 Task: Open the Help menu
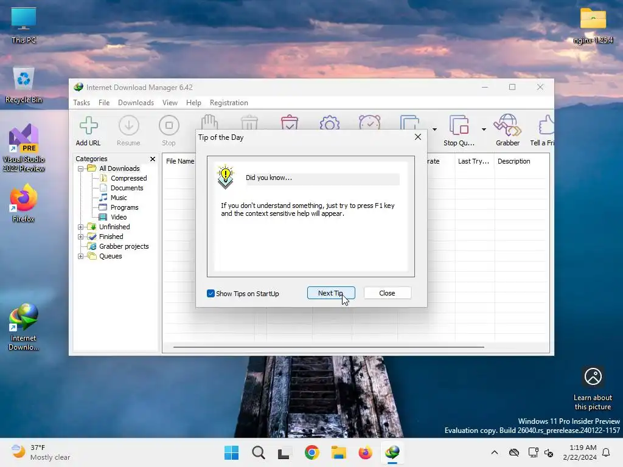pyautogui.click(x=193, y=102)
